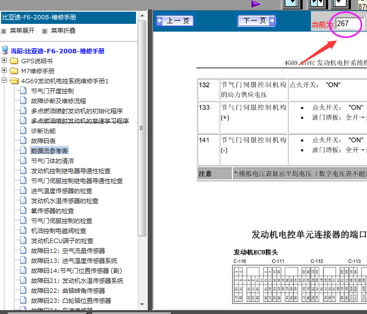This screenshot has width=367, height=314.
Task: Open 发动机ECU端子的检查 page
Action: (x=62, y=241)
